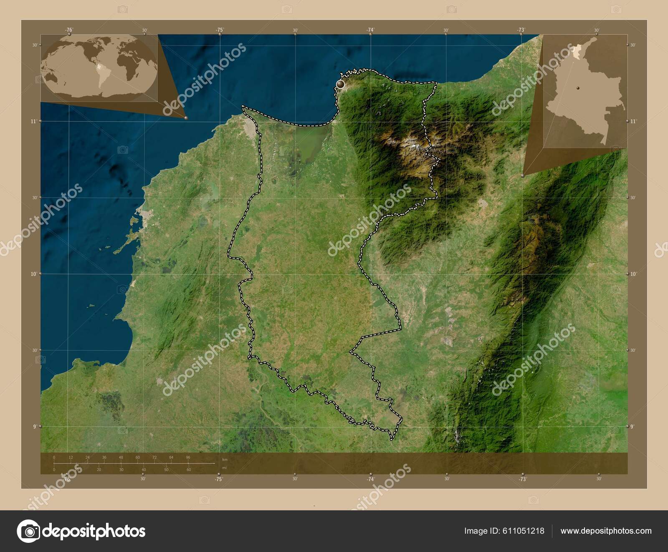Toggle the -76 longitude gridline marker
668x552 pixels.
pyautogui.click(x=70, y=30)
